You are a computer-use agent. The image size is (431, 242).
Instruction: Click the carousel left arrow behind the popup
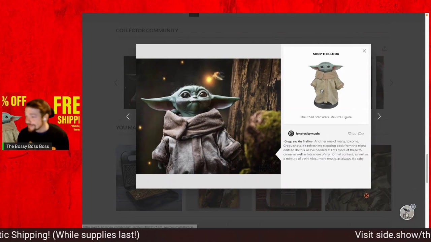click(116, 83)
